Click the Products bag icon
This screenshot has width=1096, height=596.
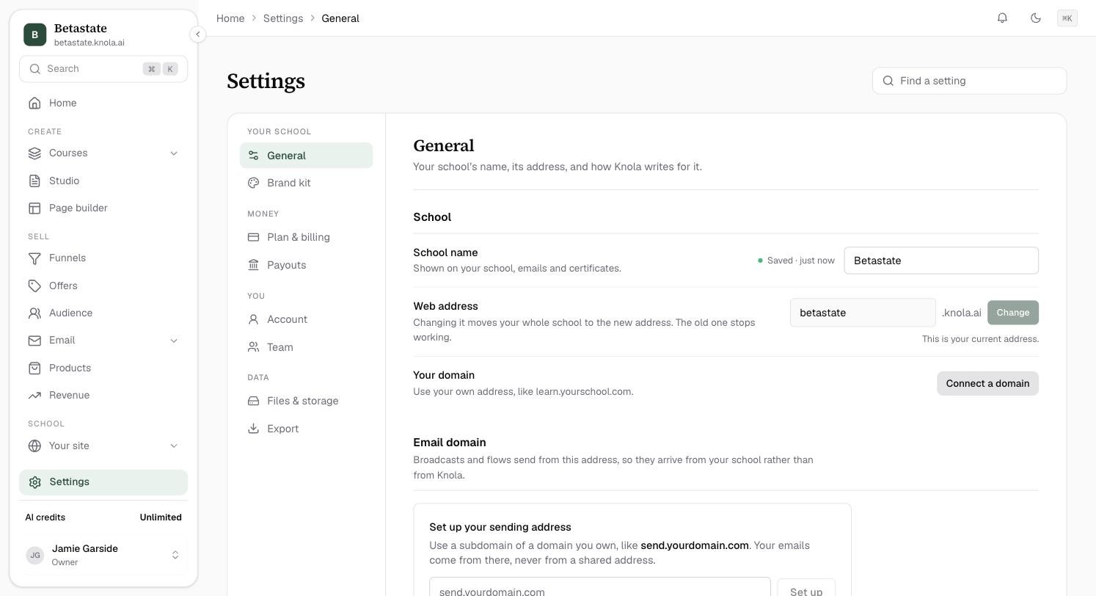pos(34,368)
